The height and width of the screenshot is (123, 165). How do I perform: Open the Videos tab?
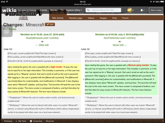(x=91, y=18)
